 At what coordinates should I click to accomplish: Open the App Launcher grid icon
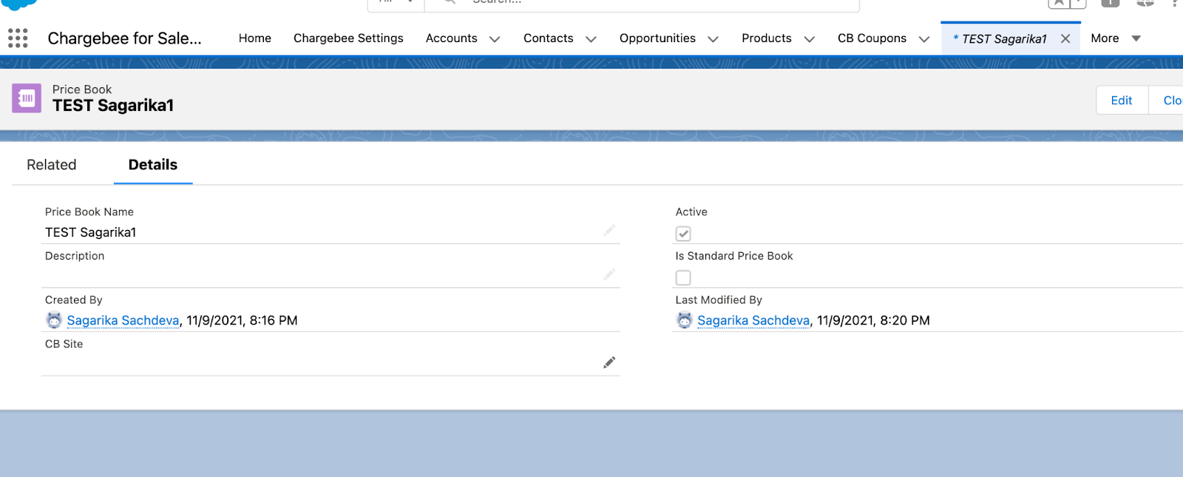tap(18, 38)
